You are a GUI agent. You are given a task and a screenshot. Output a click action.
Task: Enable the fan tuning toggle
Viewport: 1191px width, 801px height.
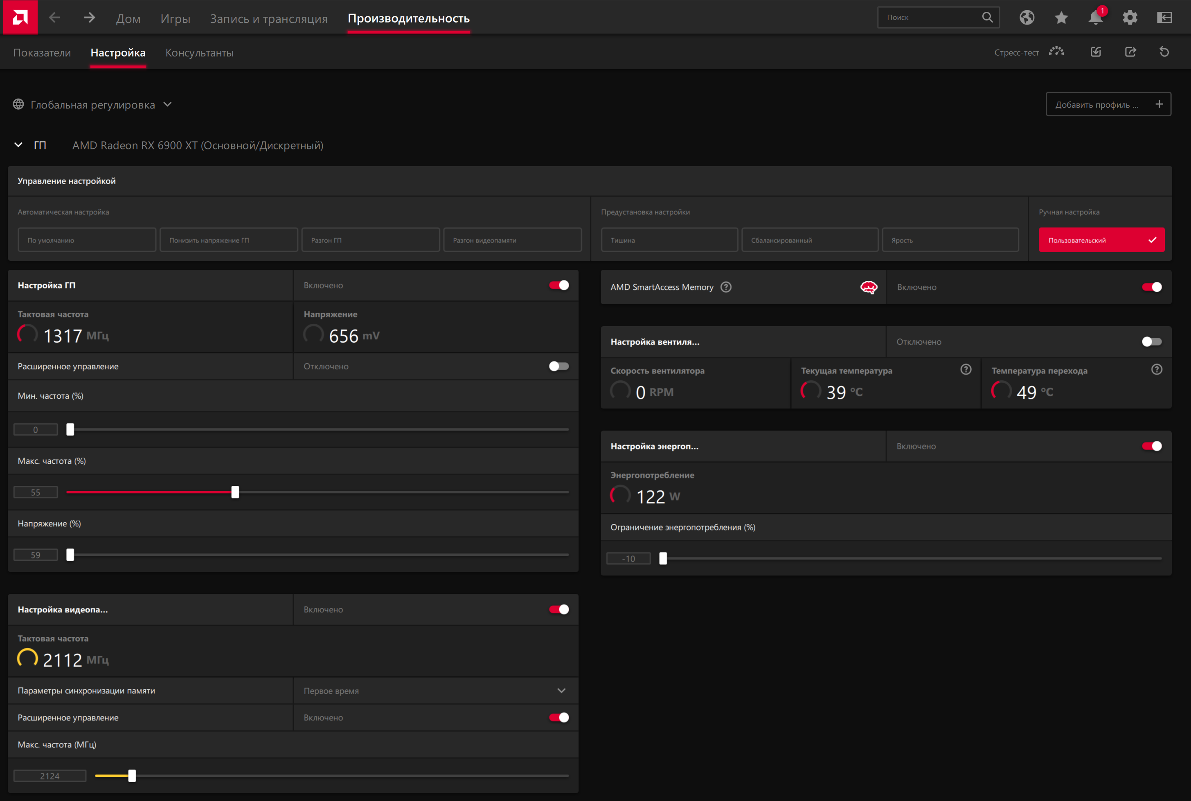pos(1151,342)
